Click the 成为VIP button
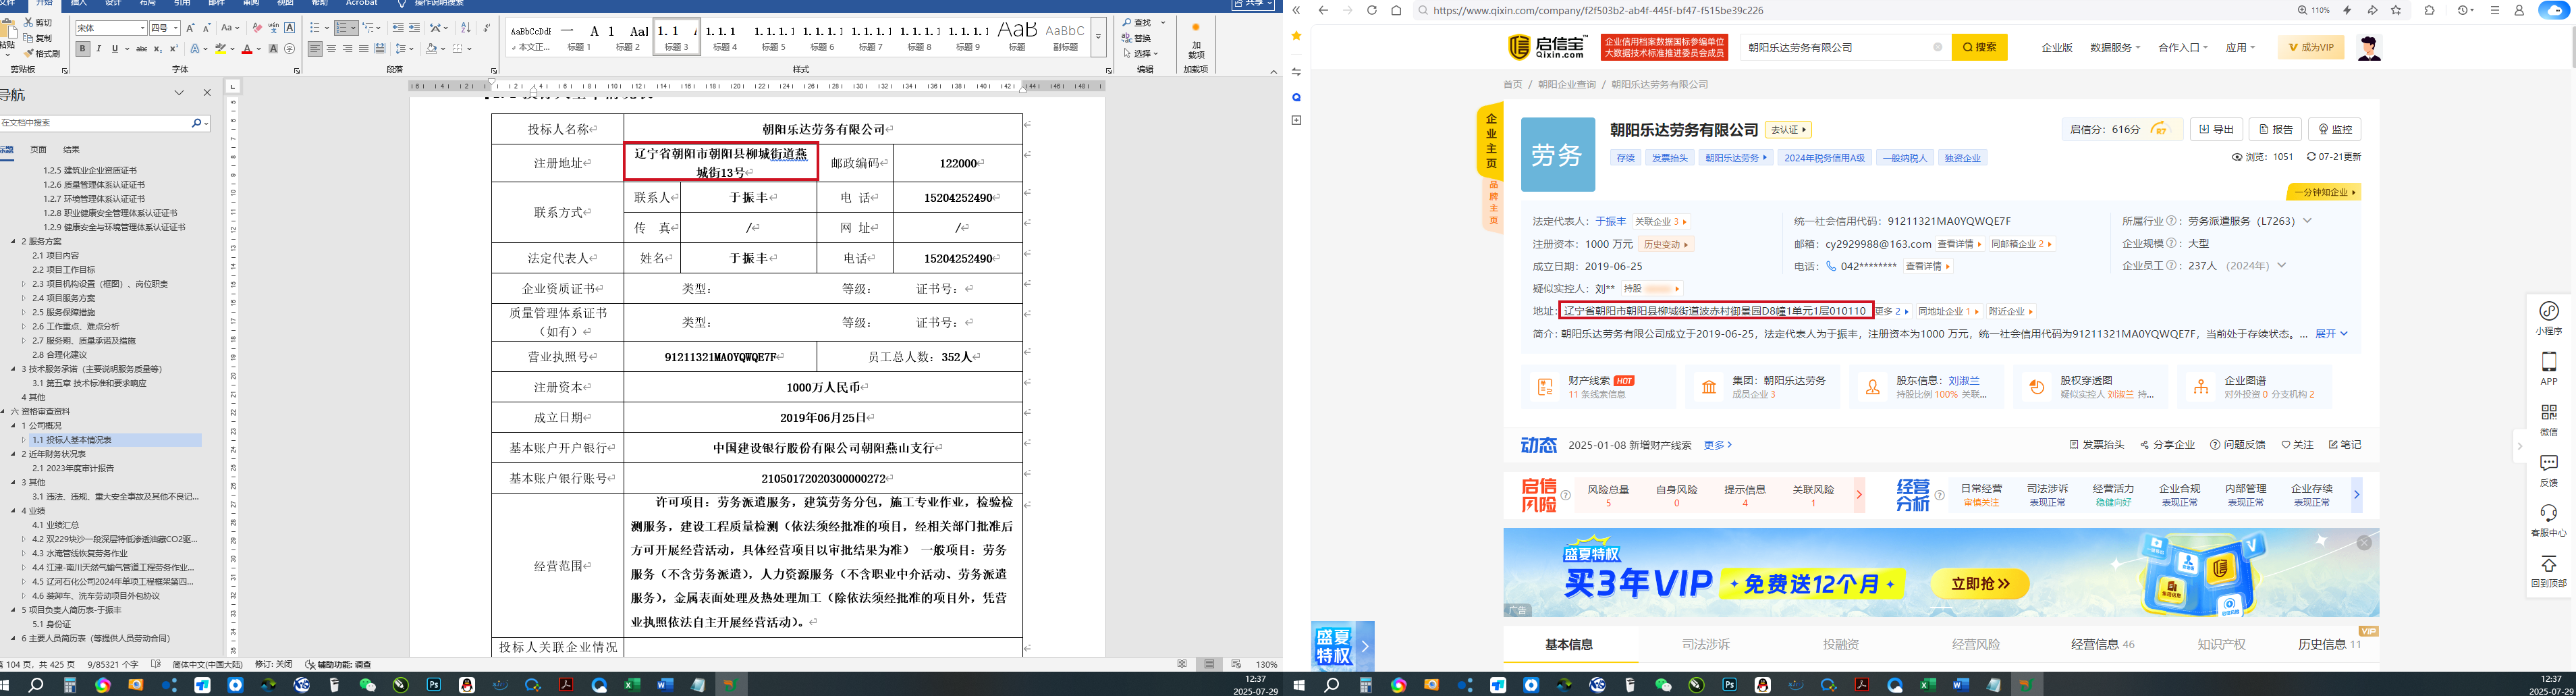2576x696 pixels. pyautogui.click(x=2311, y=47)
